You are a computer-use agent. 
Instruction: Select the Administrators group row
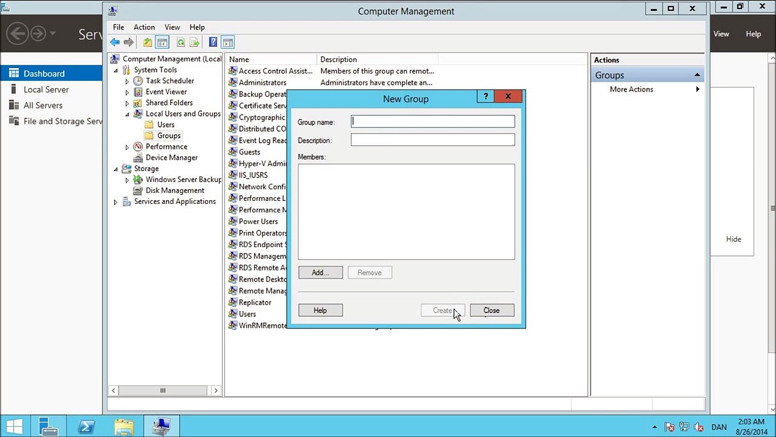click(x=263, y=83)
